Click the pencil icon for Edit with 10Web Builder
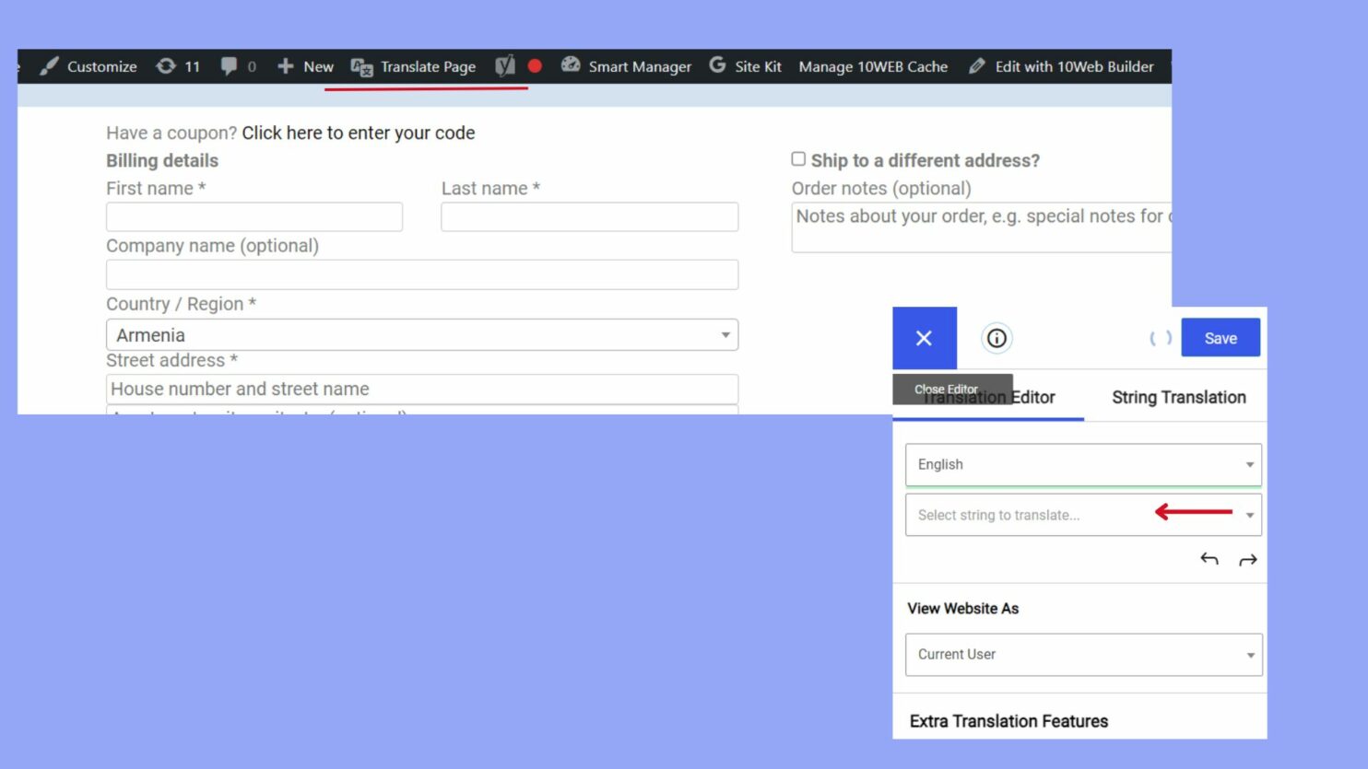This screenshot has width=1368, height=769. pyautogui.click(x=976, y=66)
